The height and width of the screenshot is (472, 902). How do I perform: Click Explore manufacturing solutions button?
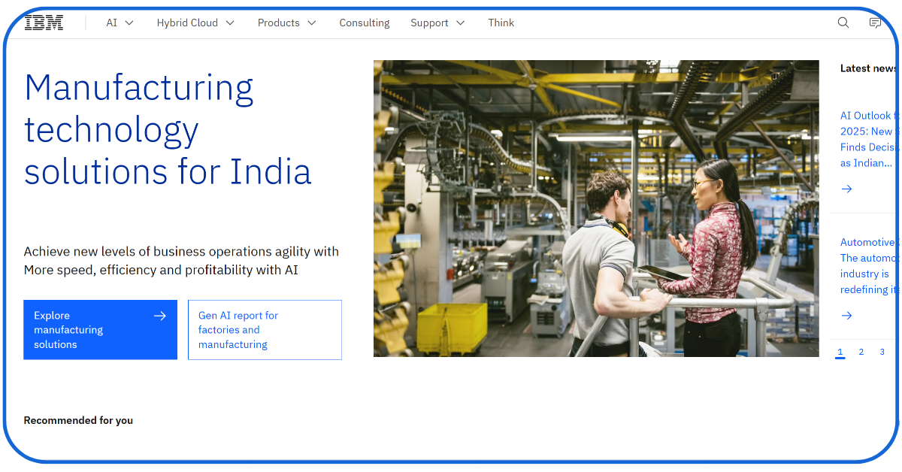pyautogui.click(x=100, y=330)
